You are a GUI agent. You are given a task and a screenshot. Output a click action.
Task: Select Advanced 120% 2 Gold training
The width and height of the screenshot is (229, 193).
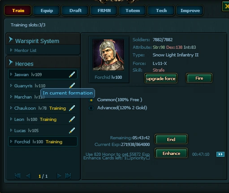(x=91, y=108)
